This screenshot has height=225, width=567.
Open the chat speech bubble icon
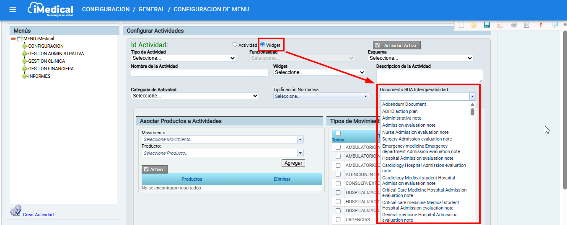(x=554, y=25)
